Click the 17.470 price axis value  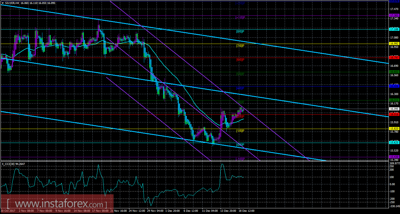tap(394, 9)
